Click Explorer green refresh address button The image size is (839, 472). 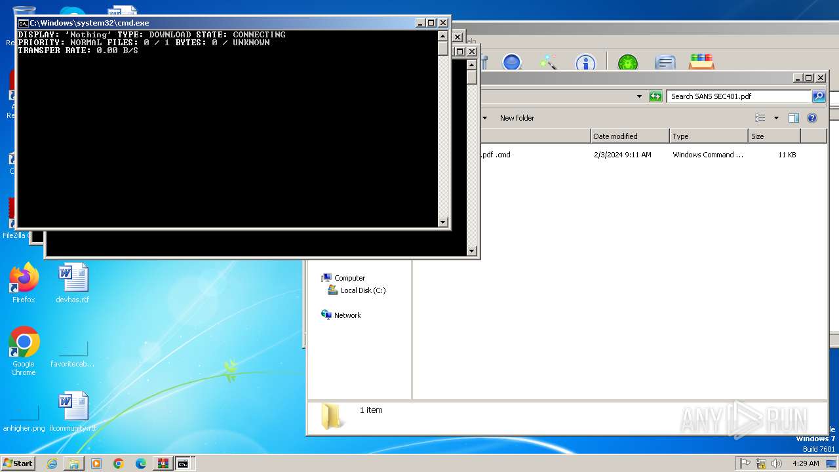click(655, 96)
